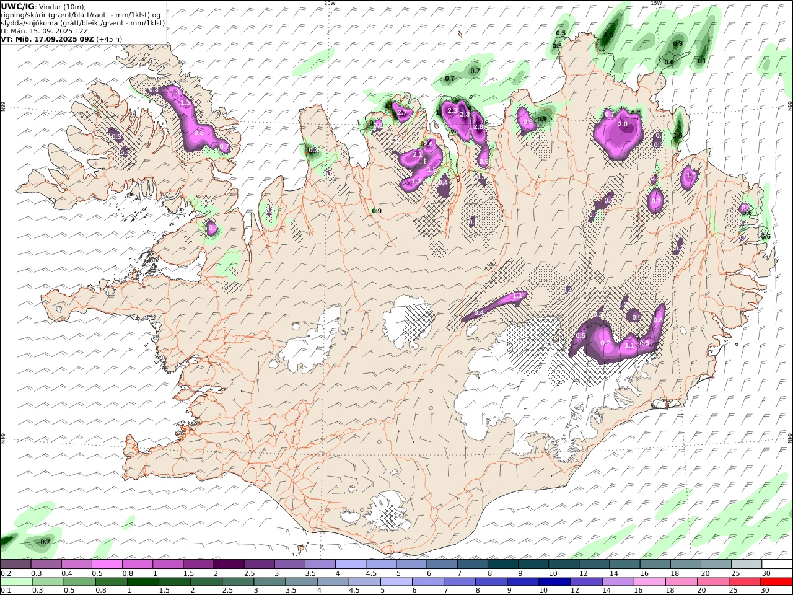Click the "2.0" value on the large purple blob

[623, 124]
